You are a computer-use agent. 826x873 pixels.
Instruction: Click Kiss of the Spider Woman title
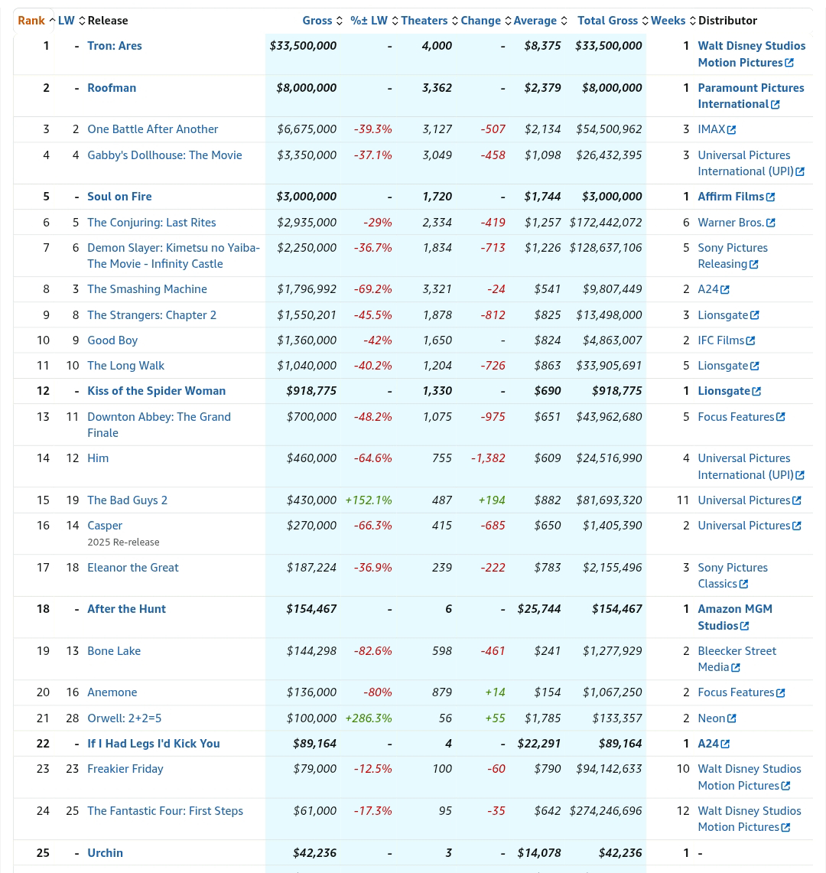pyautogui.click(x=156, y=391)
